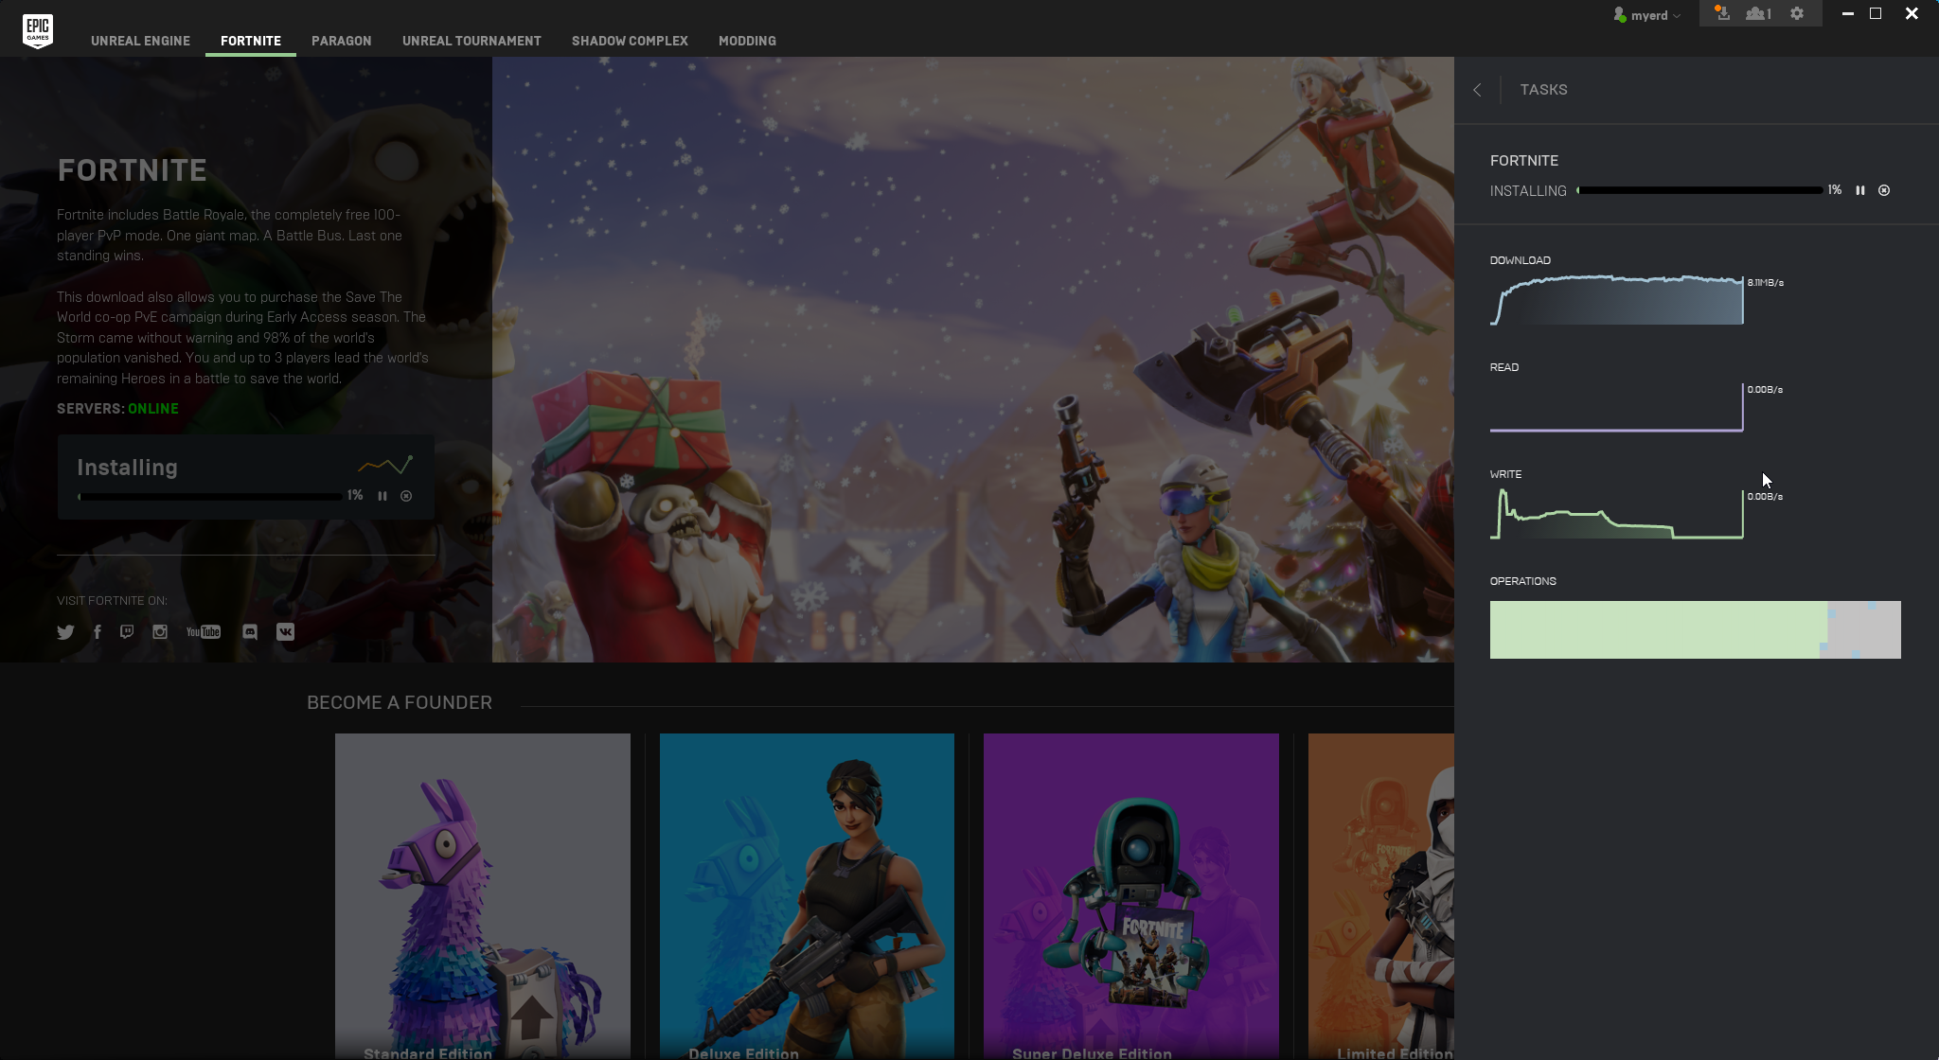
Task: Open the downloads icon in the top bar
Action: tap(1722, 13)
